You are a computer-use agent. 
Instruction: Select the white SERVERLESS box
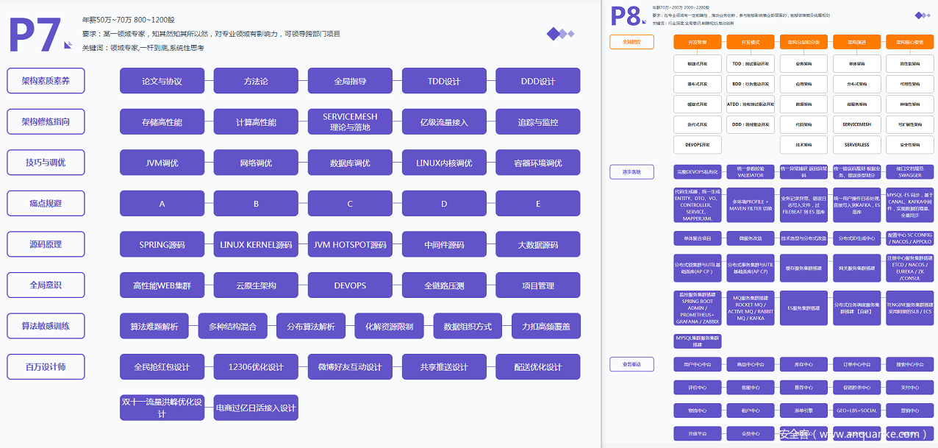click(856, 145)
